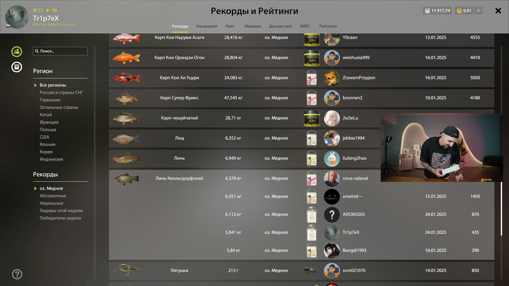Click the Поиск search field
The height and width of the screenshot is (286, 509).
pyautogui.click(x=60, y=51)
